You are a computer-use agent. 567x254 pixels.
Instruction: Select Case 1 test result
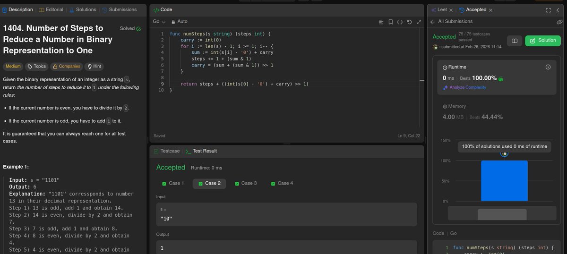click(x=173, y=183)
